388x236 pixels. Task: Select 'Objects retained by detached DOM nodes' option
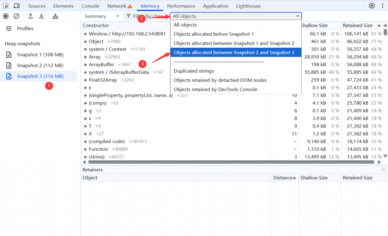point(220,80)
